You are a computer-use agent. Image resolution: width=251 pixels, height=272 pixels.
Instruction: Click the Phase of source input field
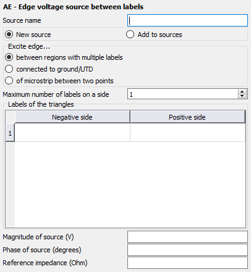[187, 250]
